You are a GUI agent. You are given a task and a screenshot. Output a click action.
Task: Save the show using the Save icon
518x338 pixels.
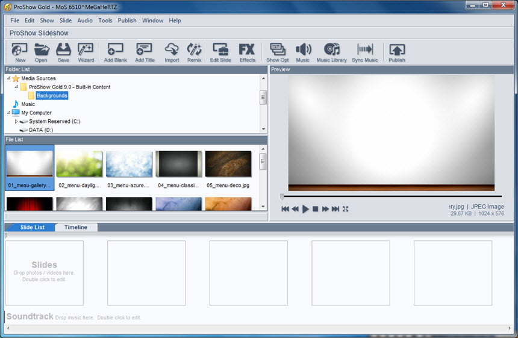tap(63, 52)
